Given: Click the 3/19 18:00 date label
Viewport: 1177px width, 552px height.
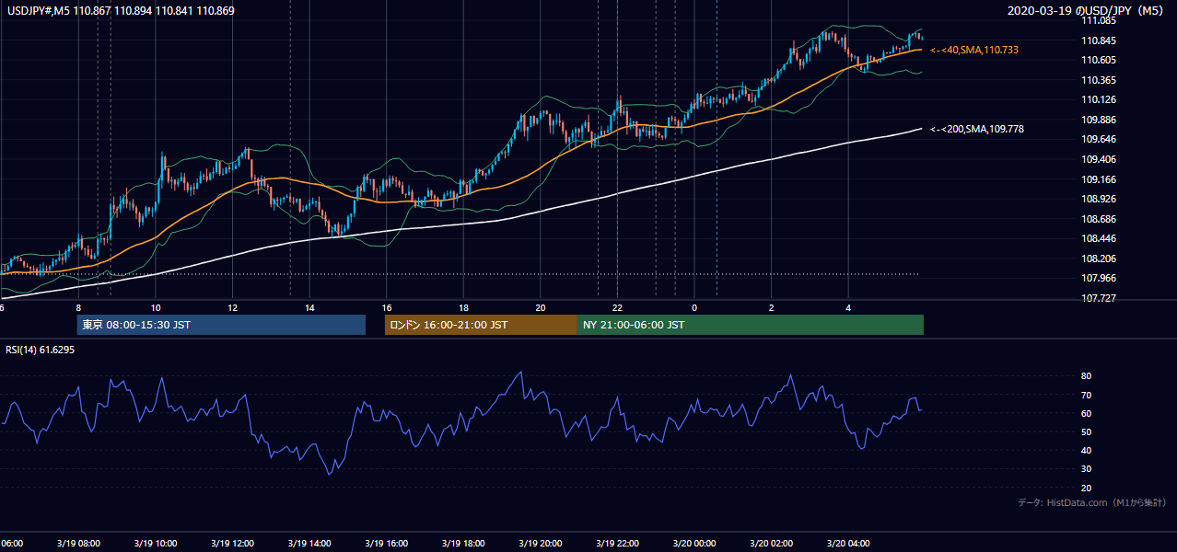Looking at the screenshot, I should click(x=462, y=544).
